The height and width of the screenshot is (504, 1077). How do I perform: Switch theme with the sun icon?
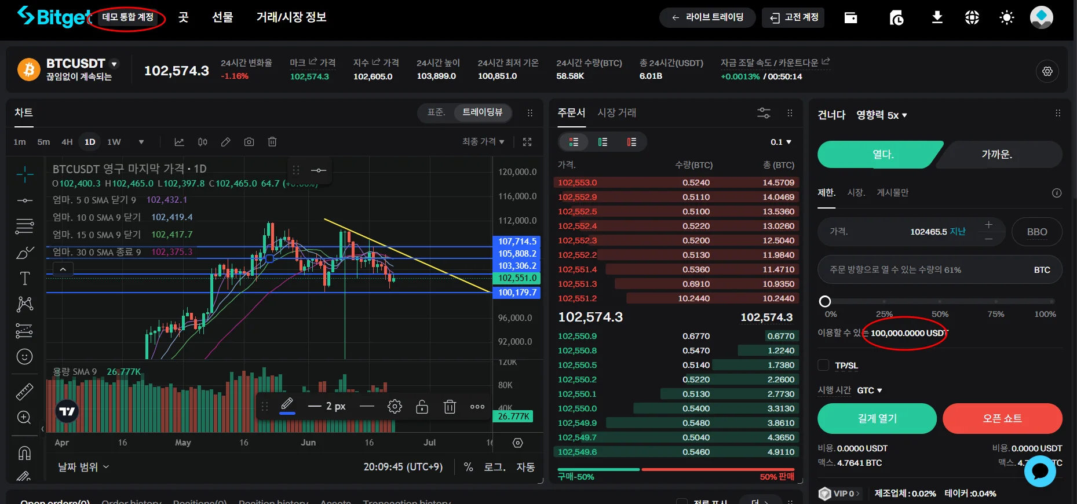tap(1006, 18)
